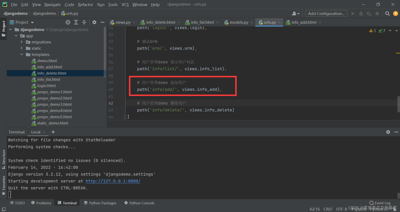Viewport: 400px width, 212px height.
Task: Click the editor vertical scrollbar
Action: coord(398,104)
